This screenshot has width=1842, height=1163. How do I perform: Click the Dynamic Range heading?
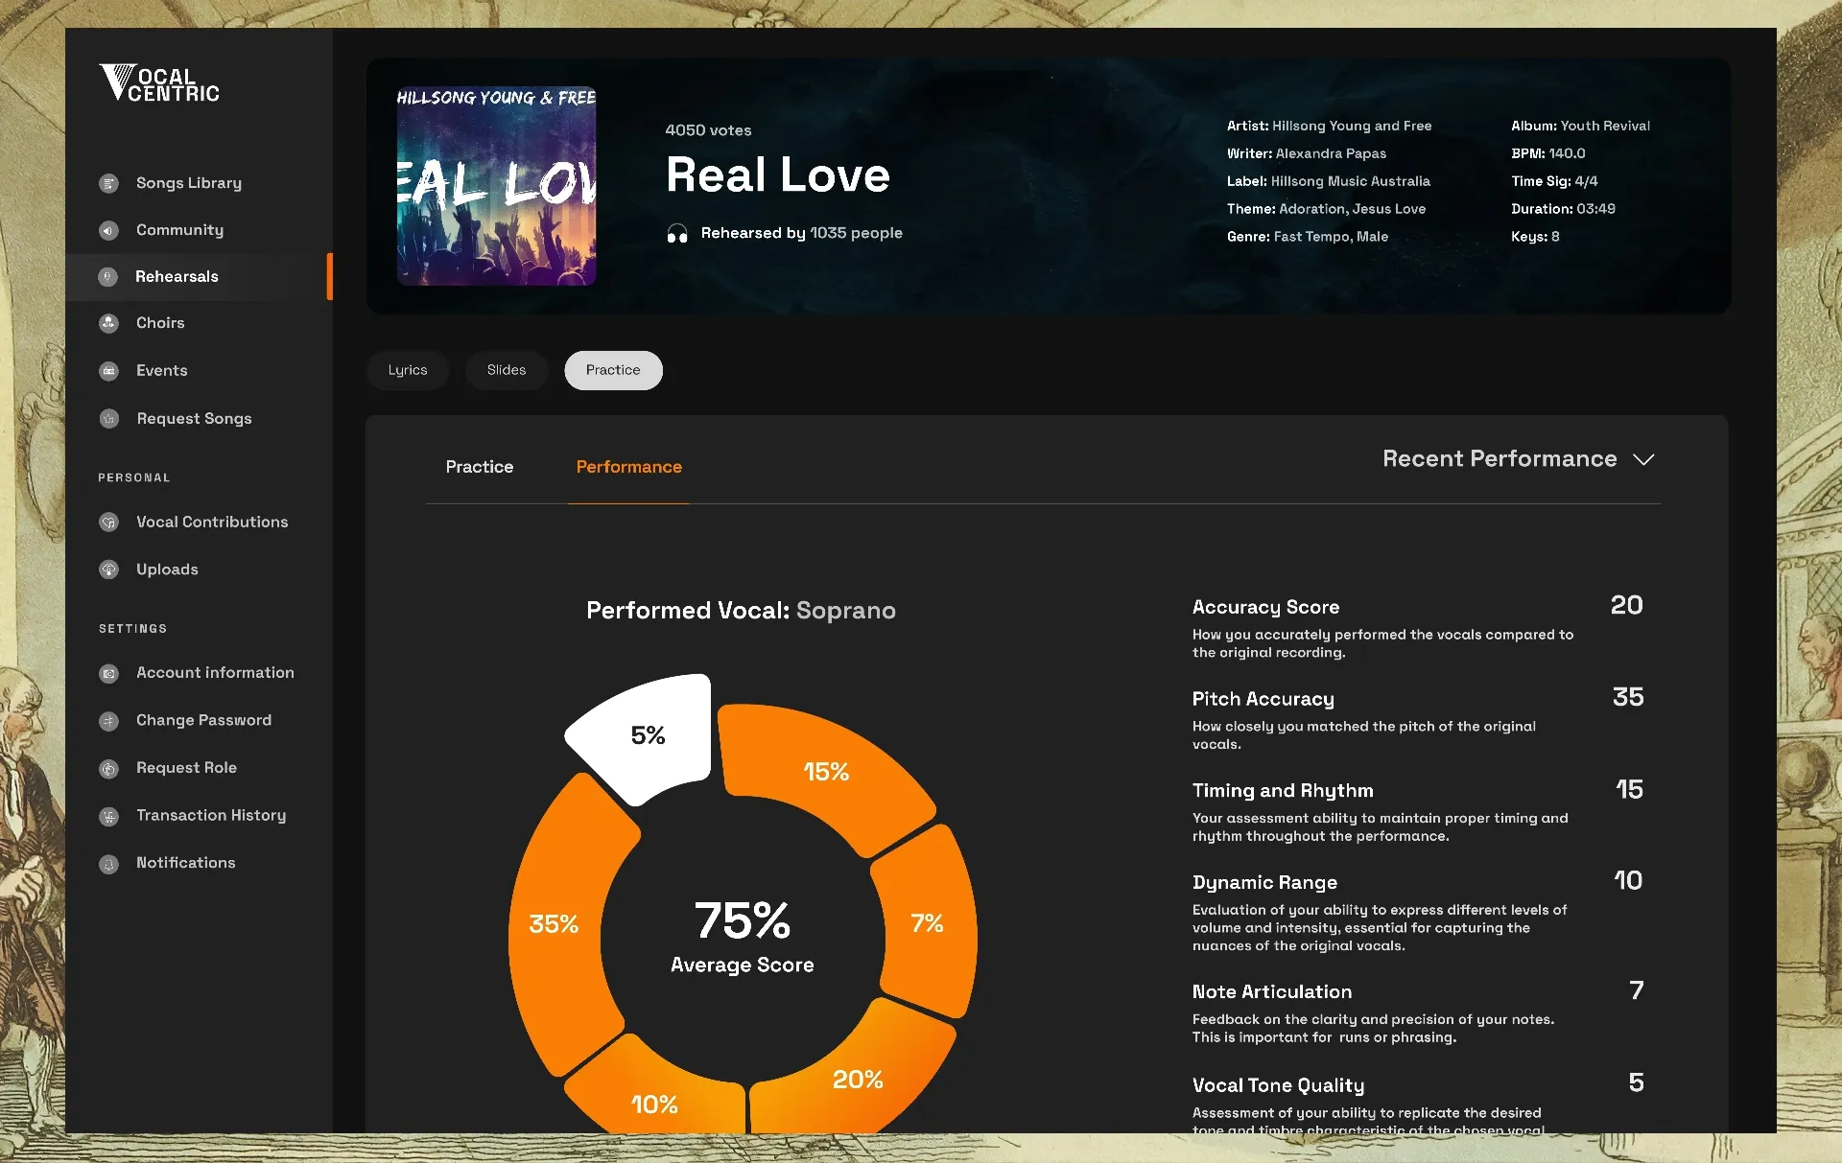click(1264, 882)
